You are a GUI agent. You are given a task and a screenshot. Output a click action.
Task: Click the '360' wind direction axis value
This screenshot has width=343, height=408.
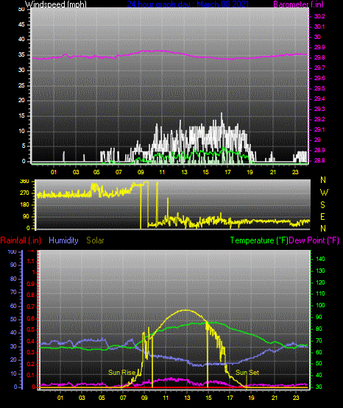pos(24,182)
